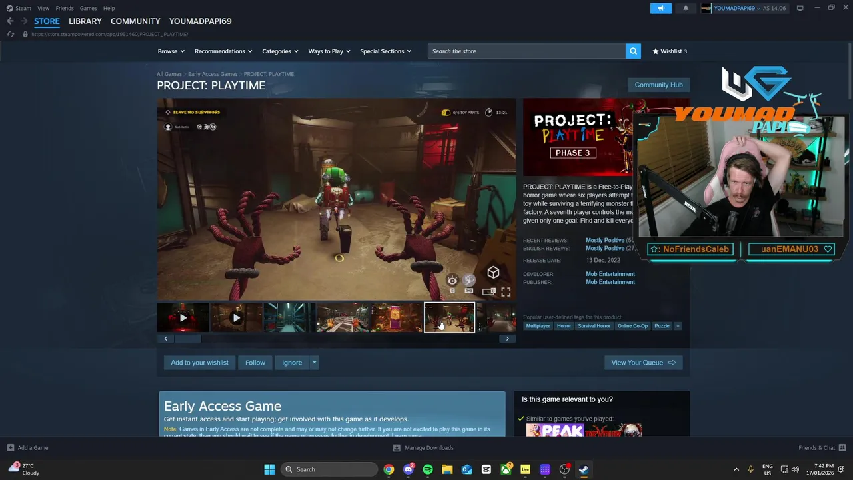
Task: Open the Steam menu
Action: [19, 8]
